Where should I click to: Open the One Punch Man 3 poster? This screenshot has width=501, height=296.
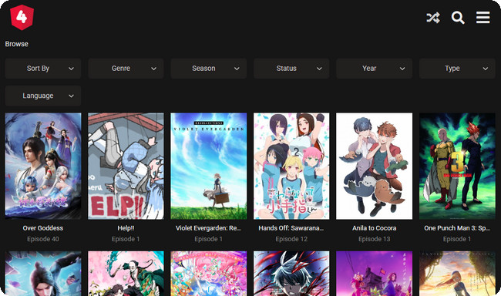pyautogui.click(x=457, y=166)
